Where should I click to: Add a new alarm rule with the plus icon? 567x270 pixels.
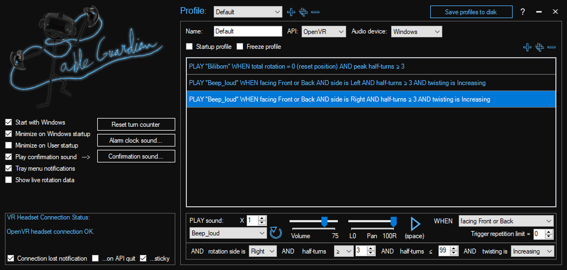[x=527, y=47]
